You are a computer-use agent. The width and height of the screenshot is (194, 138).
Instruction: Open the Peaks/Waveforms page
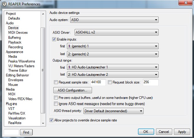pos(22,61)
